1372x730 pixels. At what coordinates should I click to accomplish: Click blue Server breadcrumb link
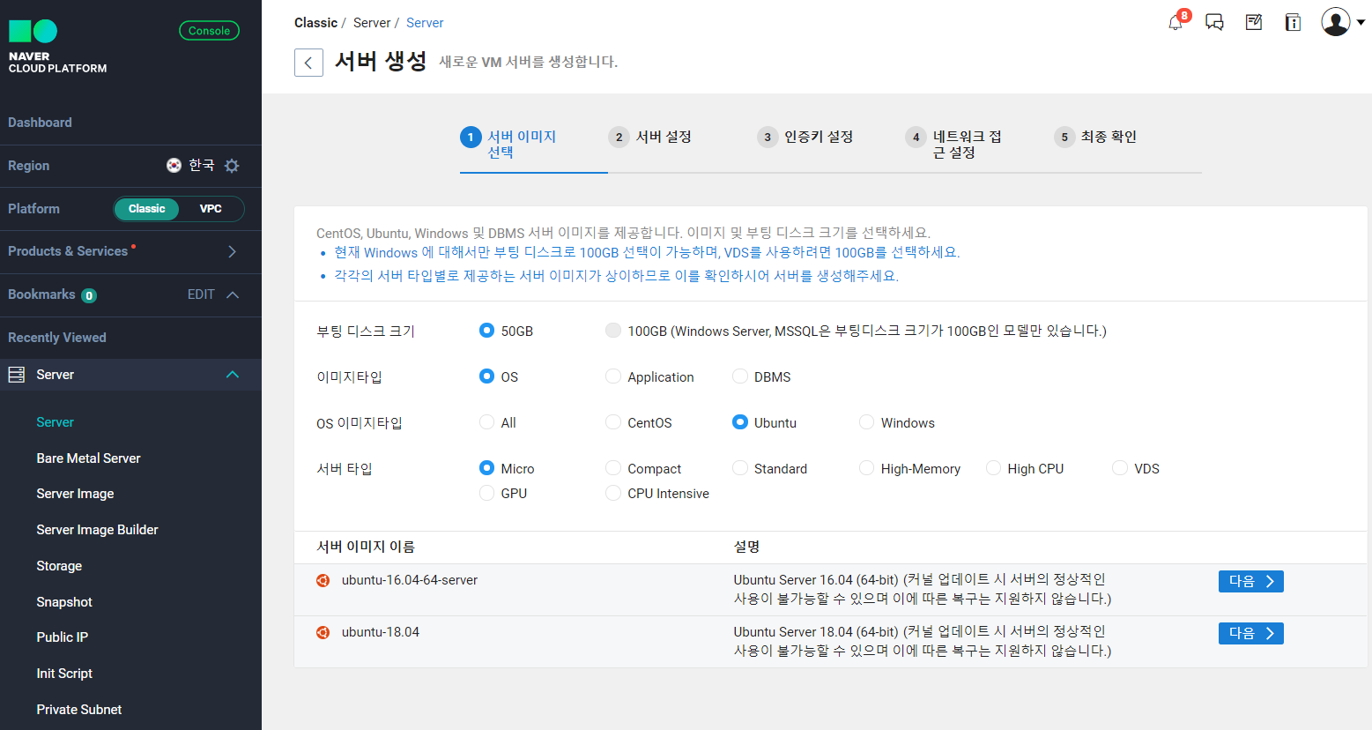click(425, 23)
